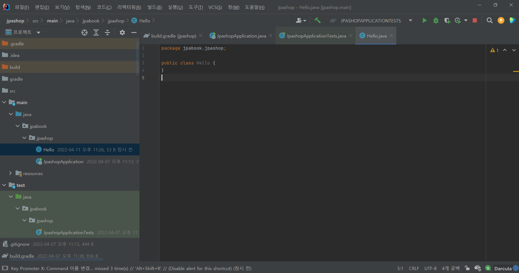The height and width of the screenshot is (273, 519).
Task: Collapse jpashop package under test
Action: tap(24, 220)
